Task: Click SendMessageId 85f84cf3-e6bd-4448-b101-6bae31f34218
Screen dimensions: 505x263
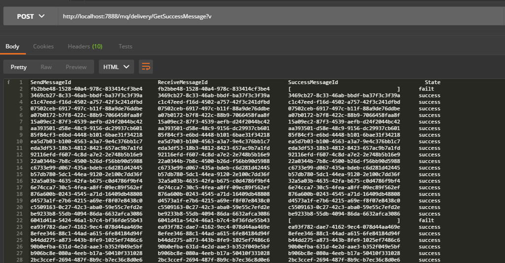Action: click(86, 135)
